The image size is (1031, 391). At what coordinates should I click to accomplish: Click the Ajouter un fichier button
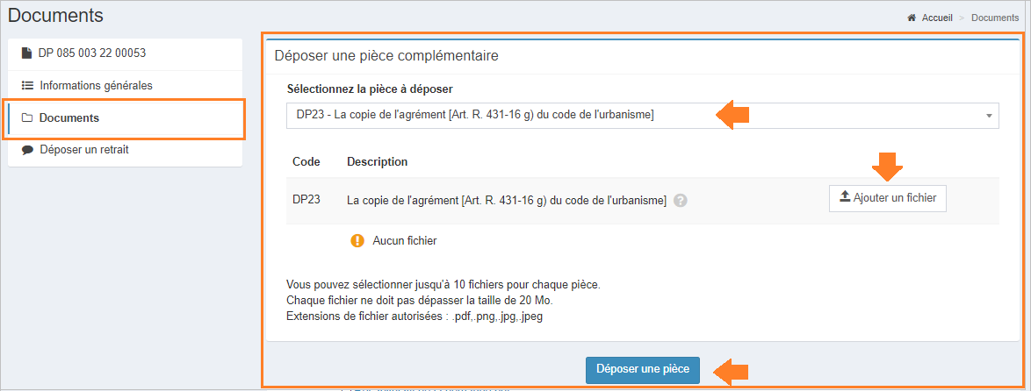coord(888,197)
